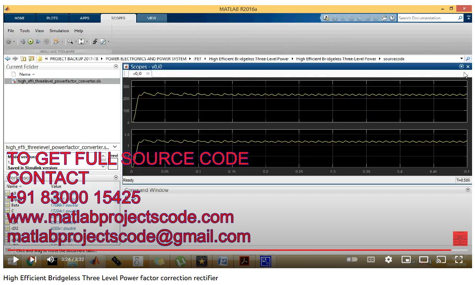Click the Step Back simulation icon
The image size is (475, 285).
[23, 42]
